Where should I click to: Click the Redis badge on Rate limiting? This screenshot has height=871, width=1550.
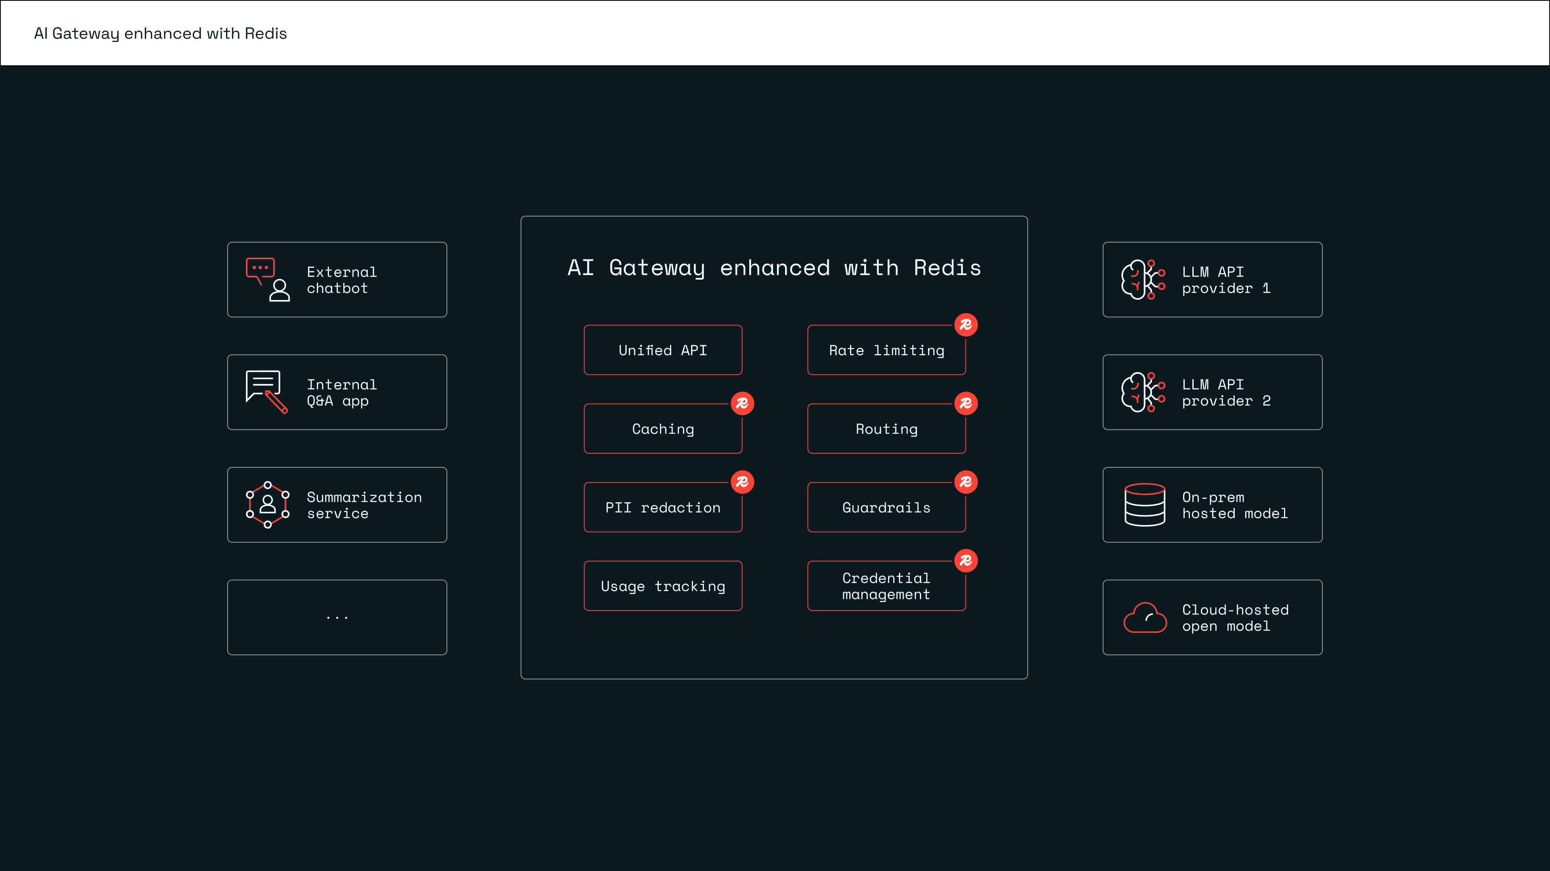tap(966, 325)
